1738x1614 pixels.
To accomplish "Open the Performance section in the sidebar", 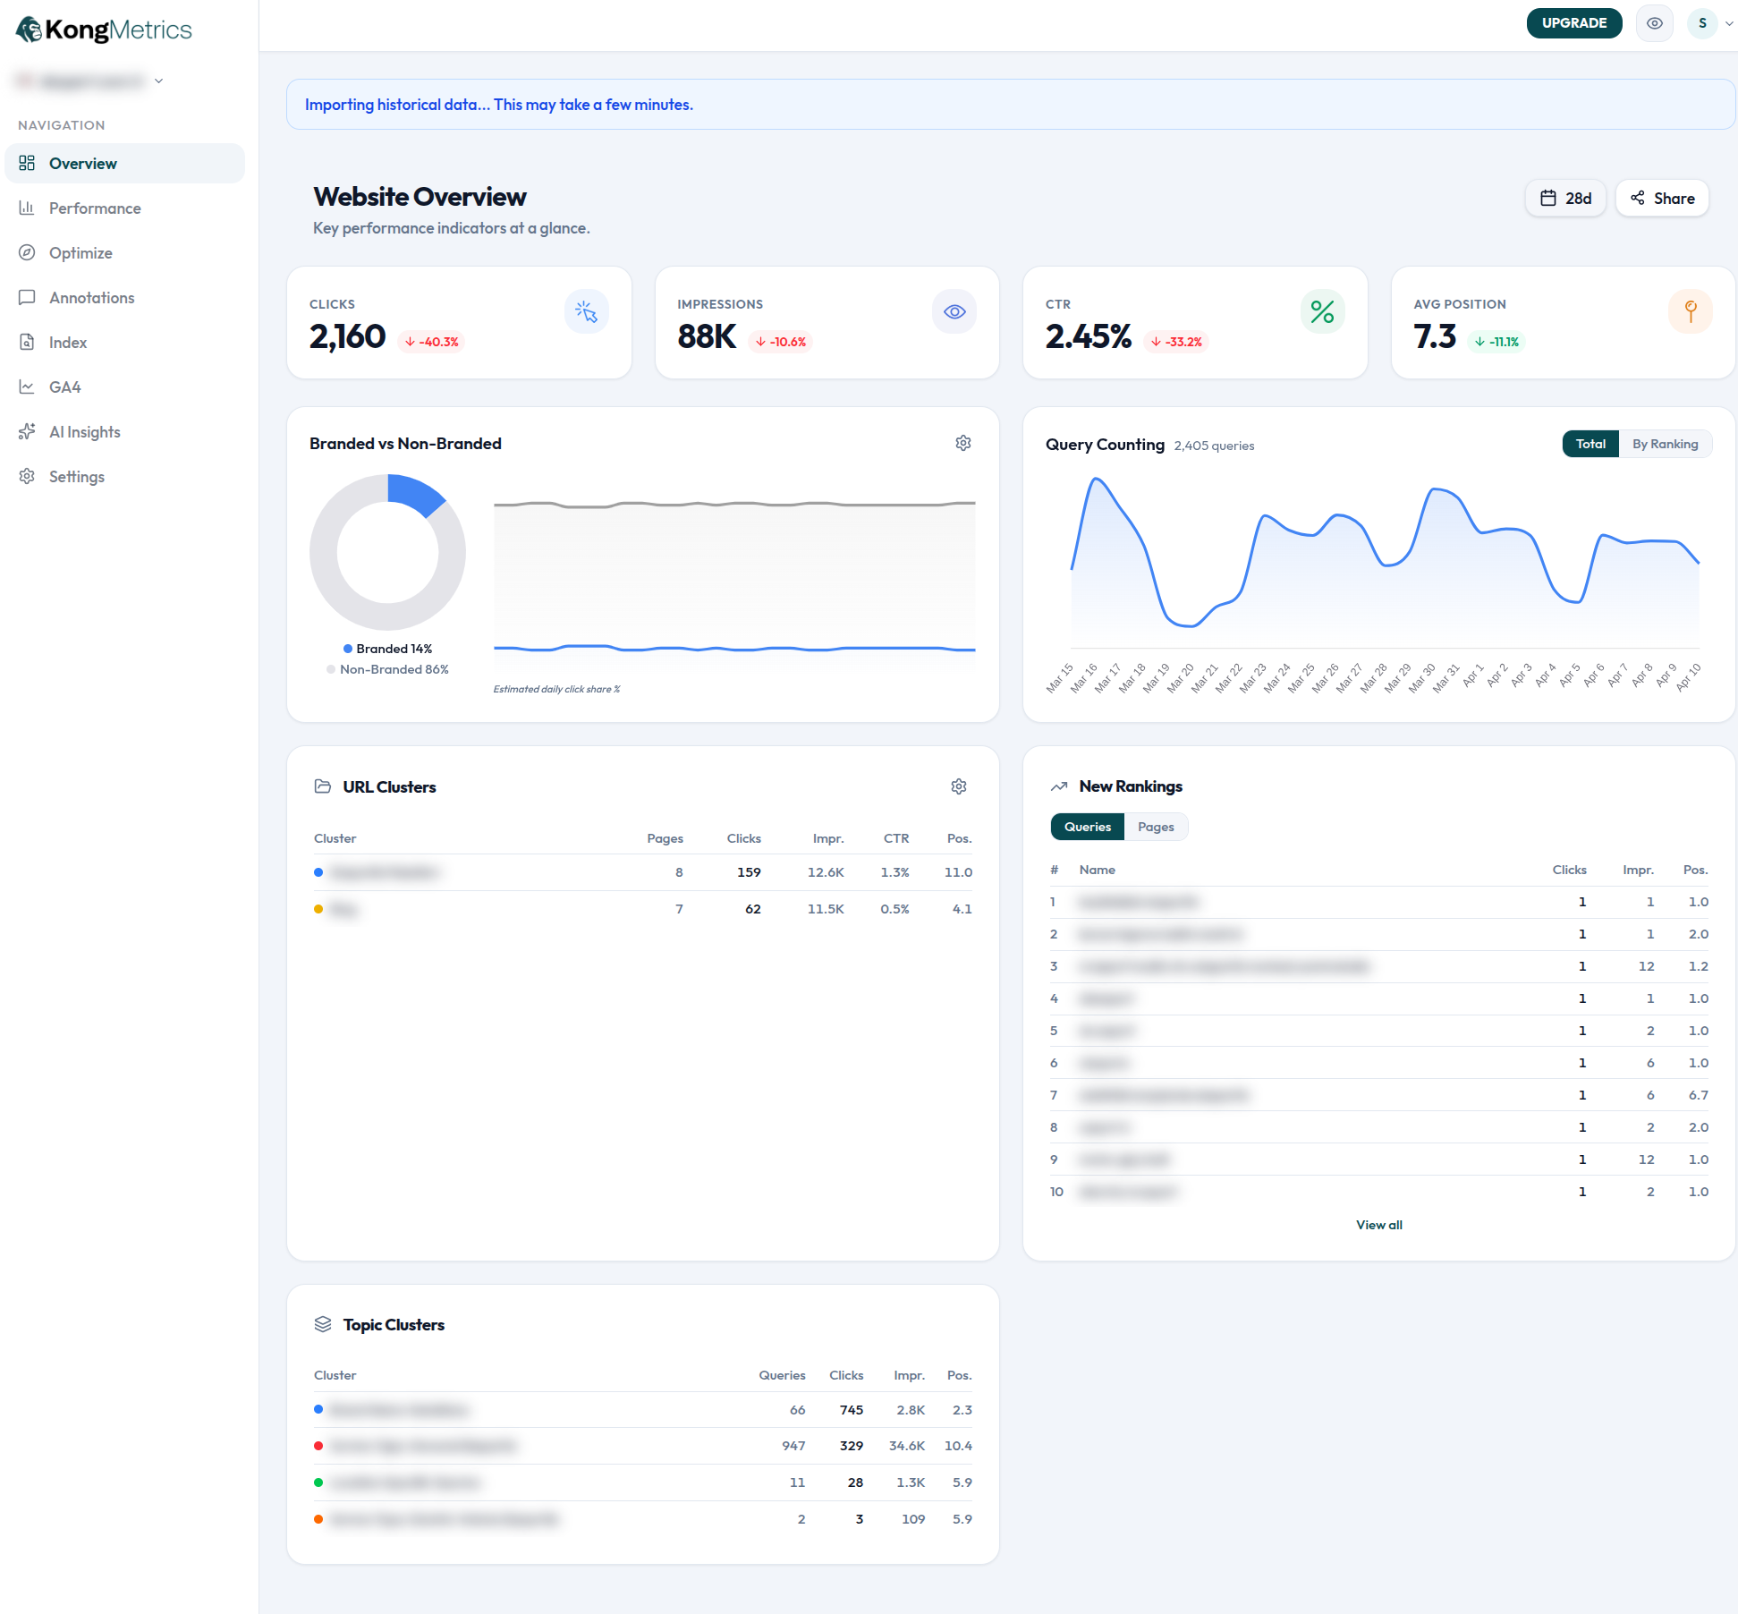I will click(94, 208).
